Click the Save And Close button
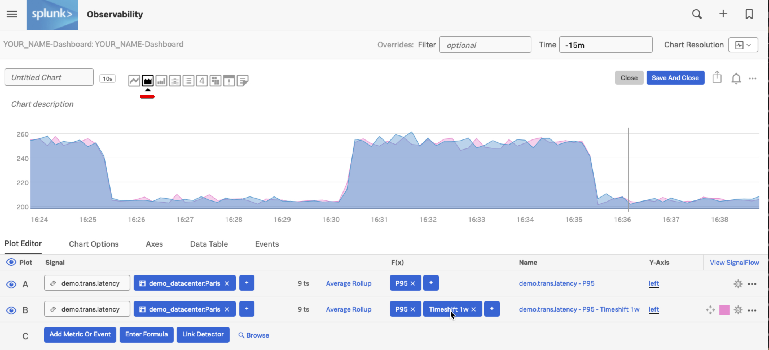Image resolution: width=769 pixels, height=350 pixels. point(675,78)
